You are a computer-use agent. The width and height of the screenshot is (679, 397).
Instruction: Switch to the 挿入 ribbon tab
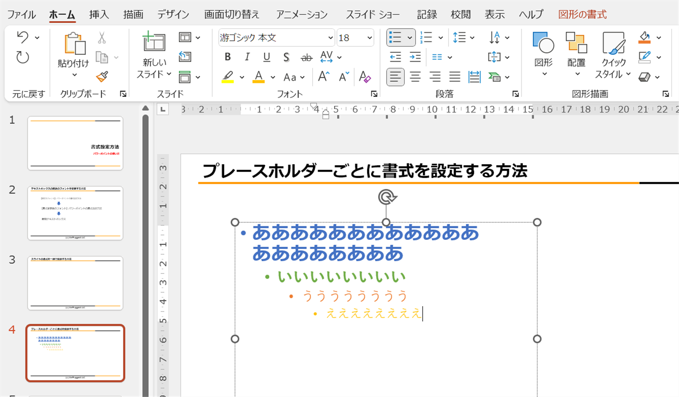point(99,14)
